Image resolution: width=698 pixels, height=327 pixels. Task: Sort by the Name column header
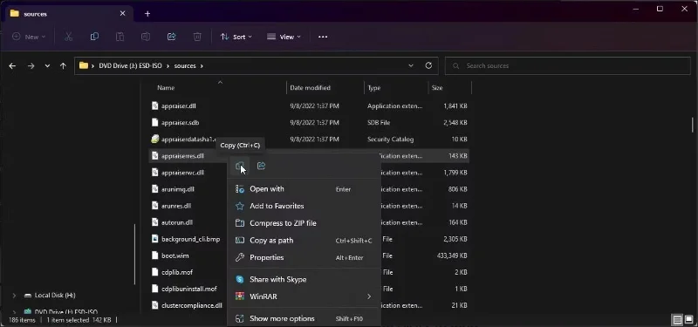[166, 88]
